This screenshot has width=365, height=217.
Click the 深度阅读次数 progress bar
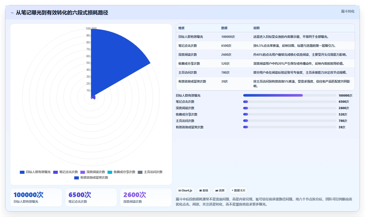coord(290,108)
